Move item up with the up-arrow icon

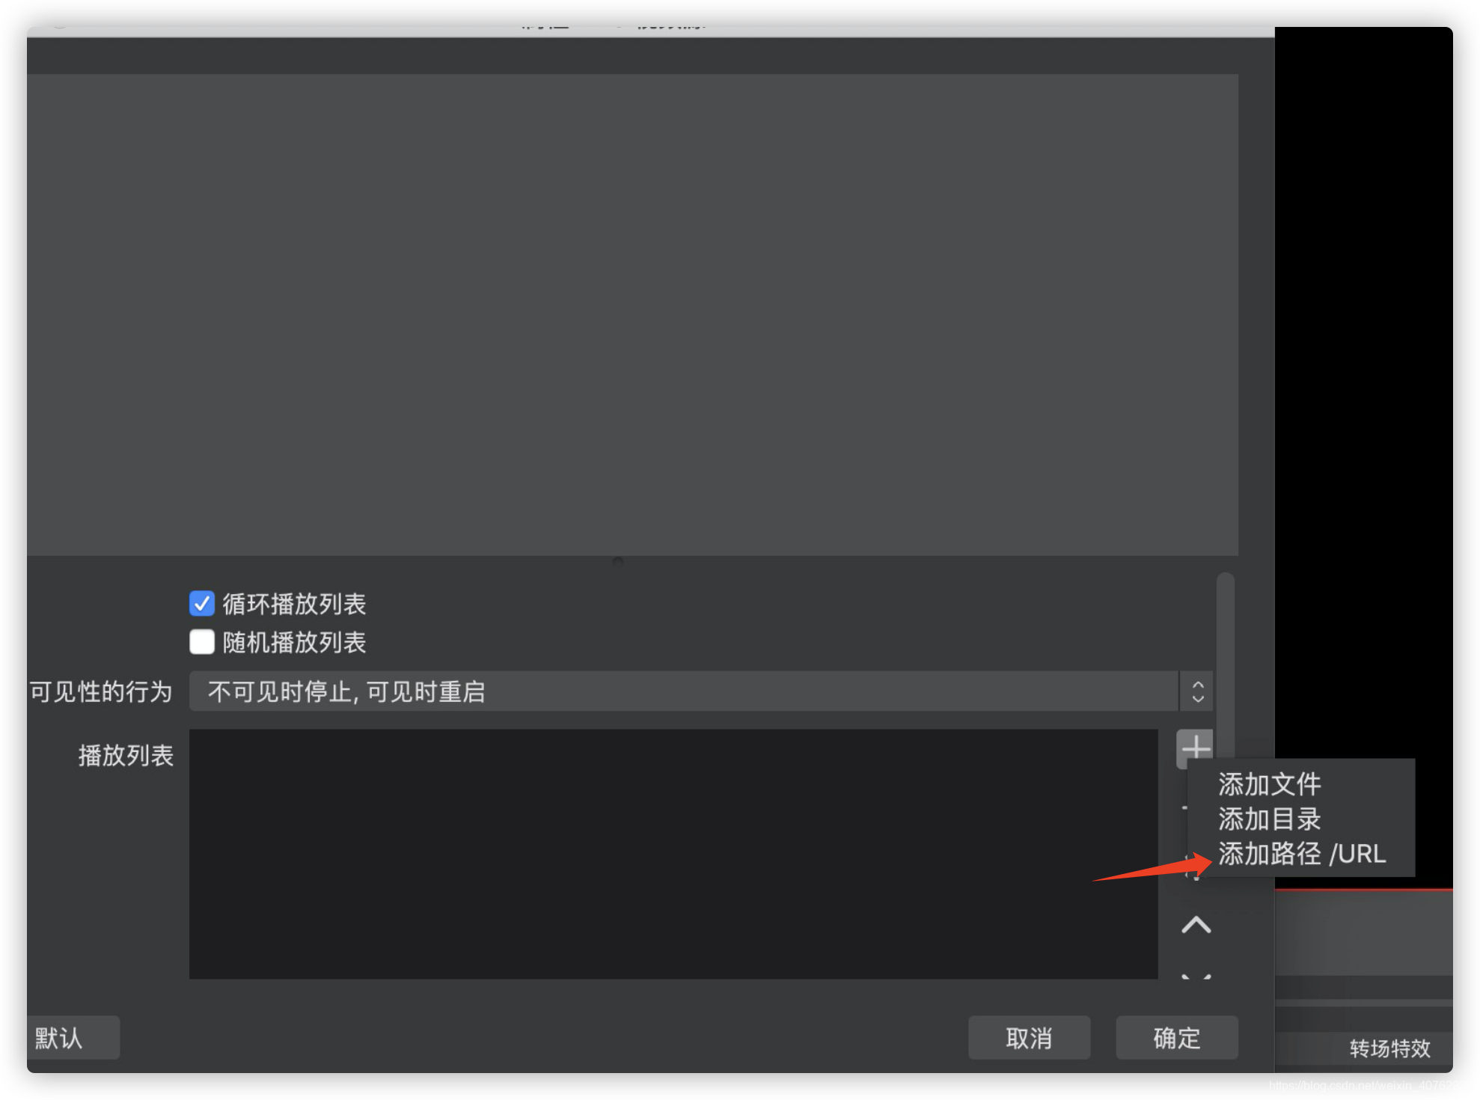[x=1196, y=926]
